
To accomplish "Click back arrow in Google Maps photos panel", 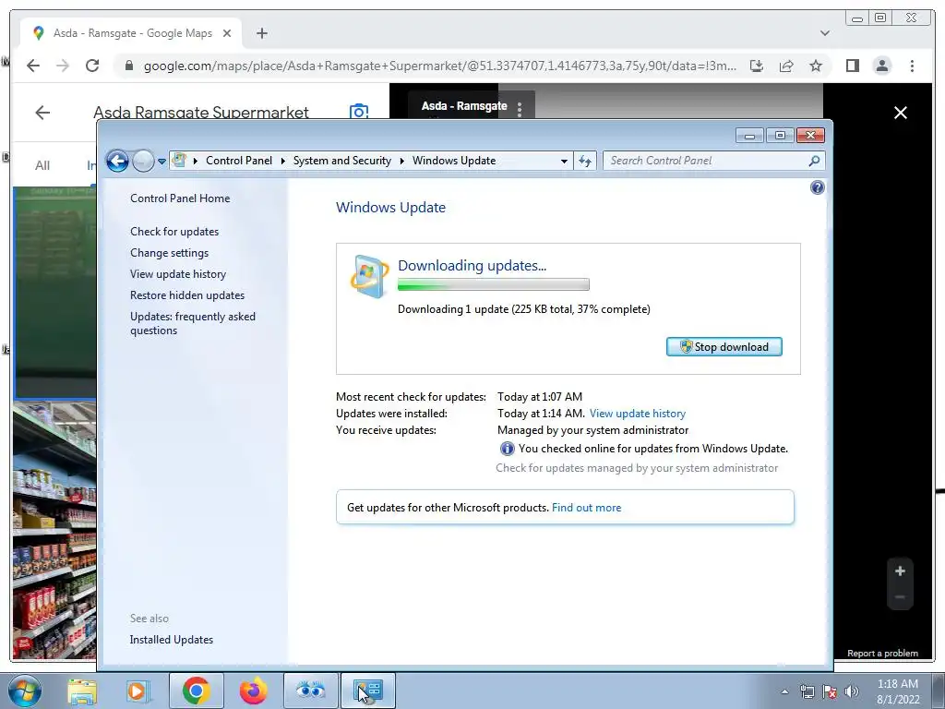I will click(42, 112).
